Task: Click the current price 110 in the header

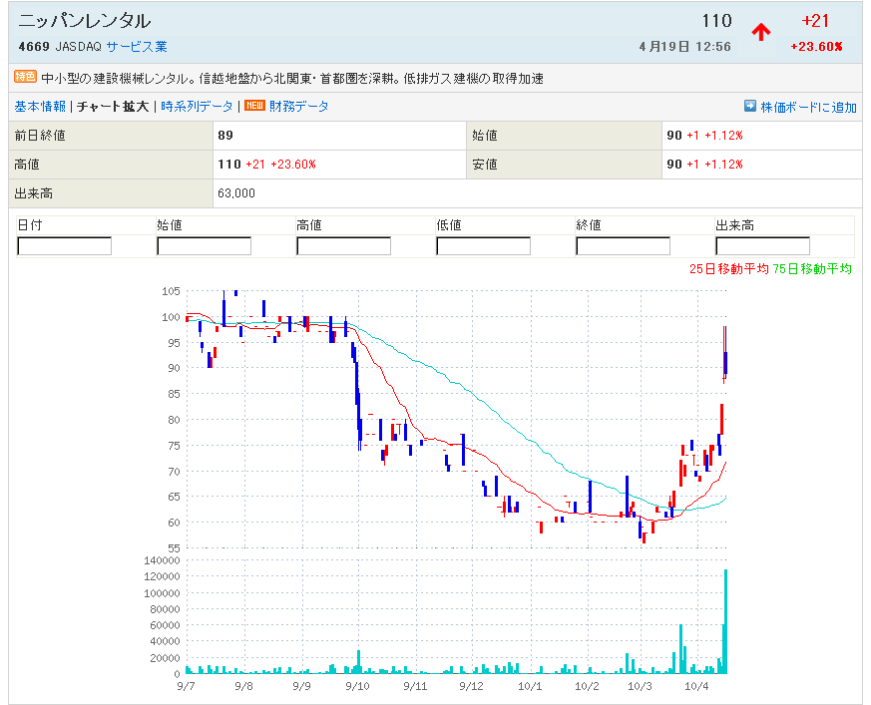Action: (716, 21)
